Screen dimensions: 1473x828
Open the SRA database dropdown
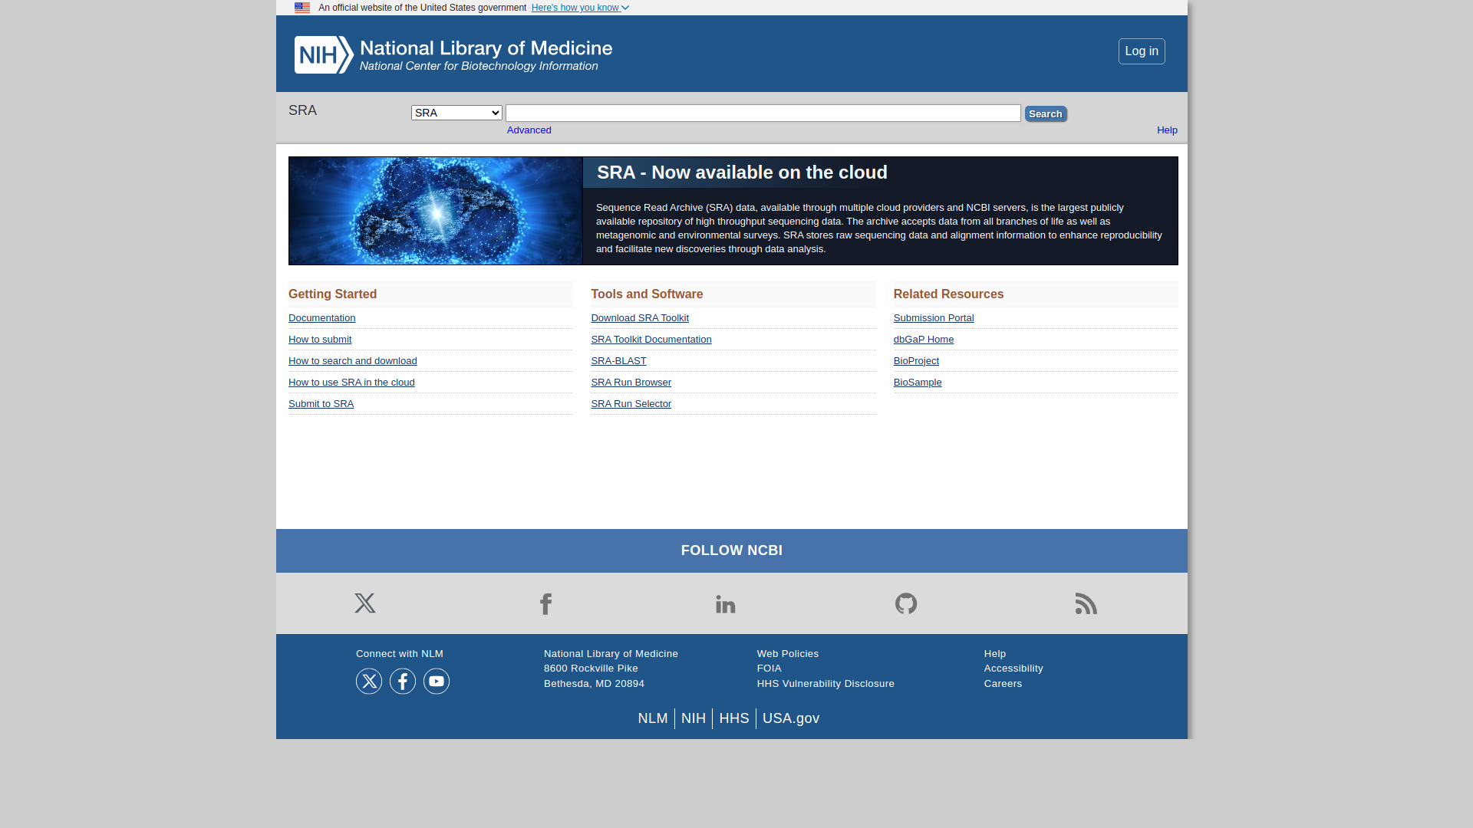456,113
